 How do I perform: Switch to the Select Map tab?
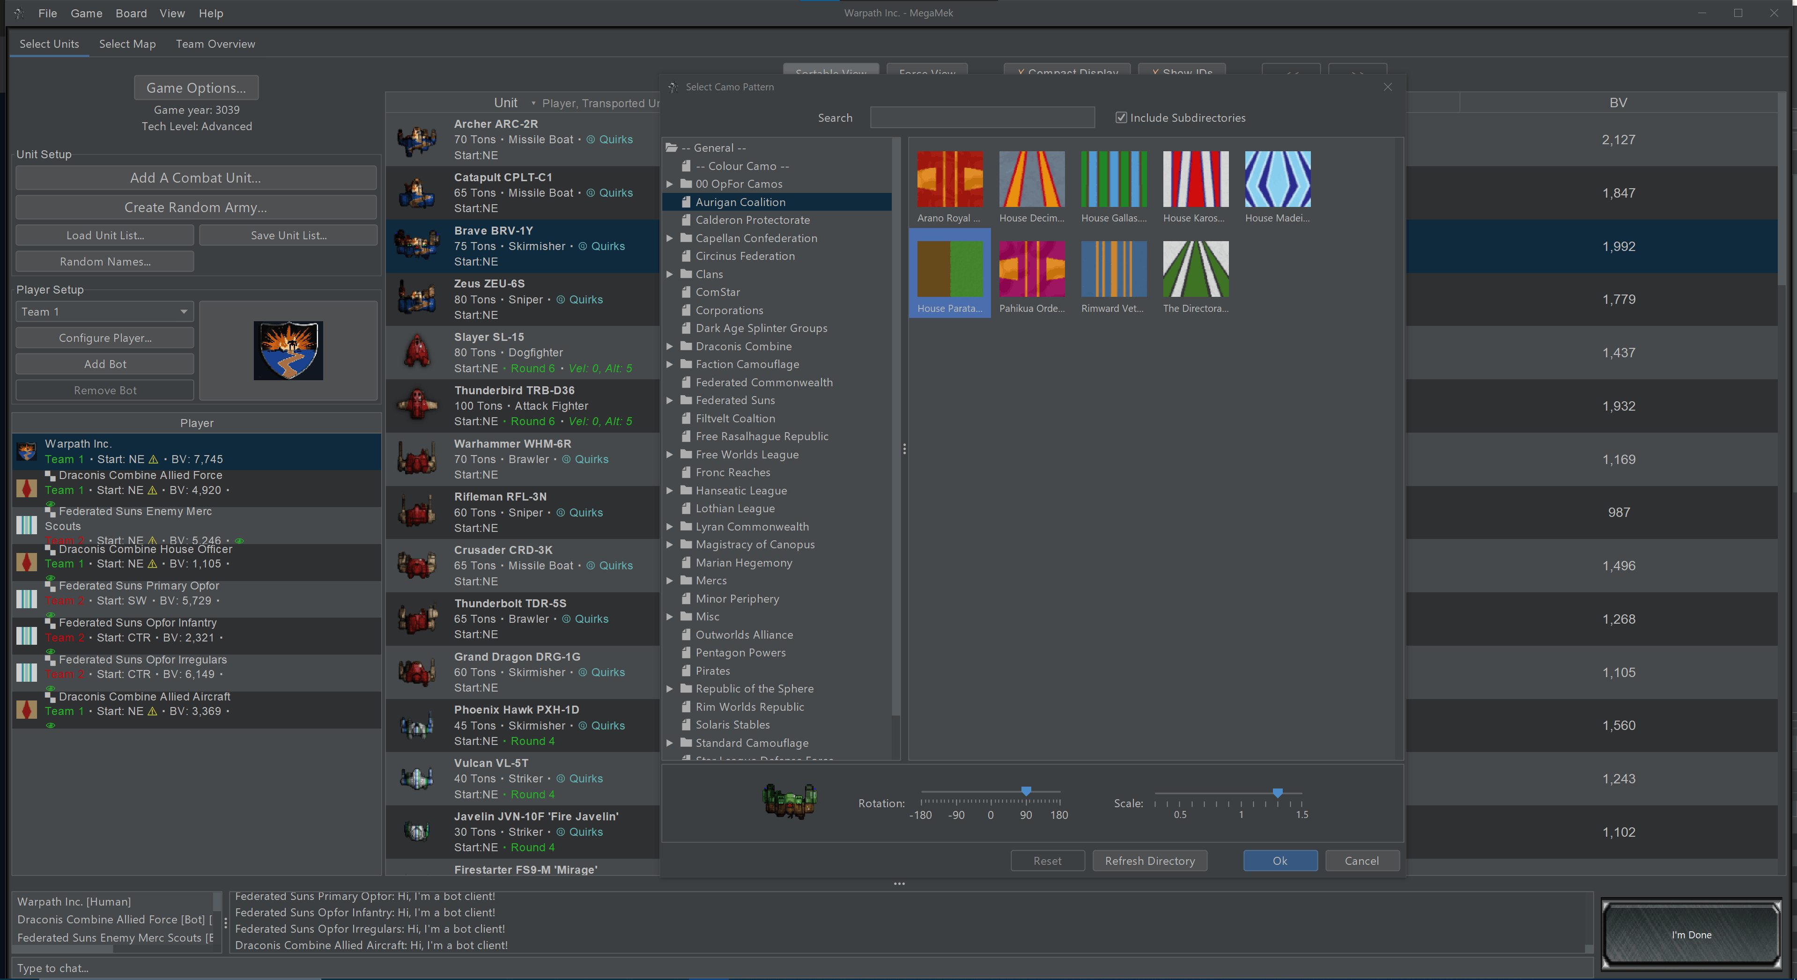click(x=127, y=44)
